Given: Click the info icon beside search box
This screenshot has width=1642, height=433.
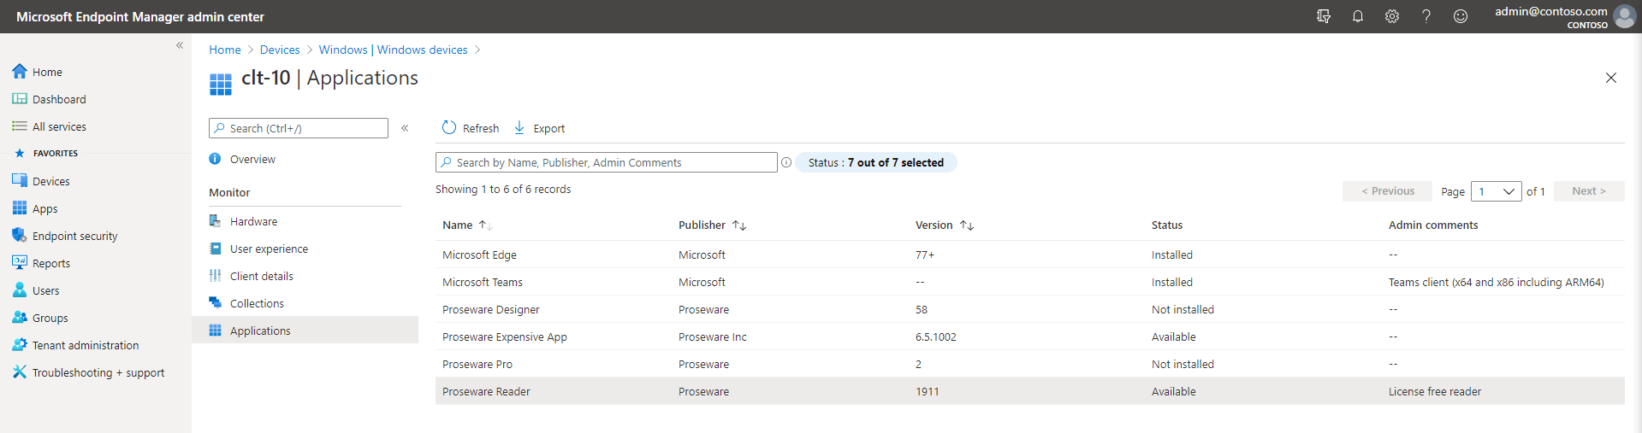Looking at the screenshot, I should [786, 162].
